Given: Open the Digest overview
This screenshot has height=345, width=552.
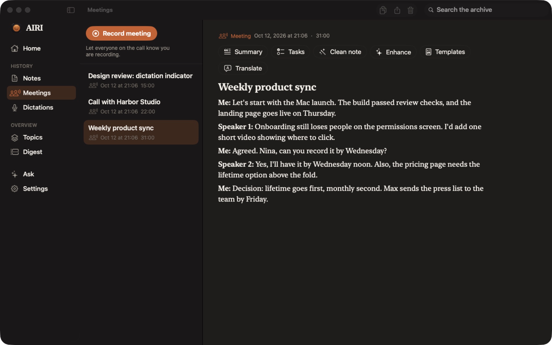Looking at the screenshot, I should (x=41, y=152).
